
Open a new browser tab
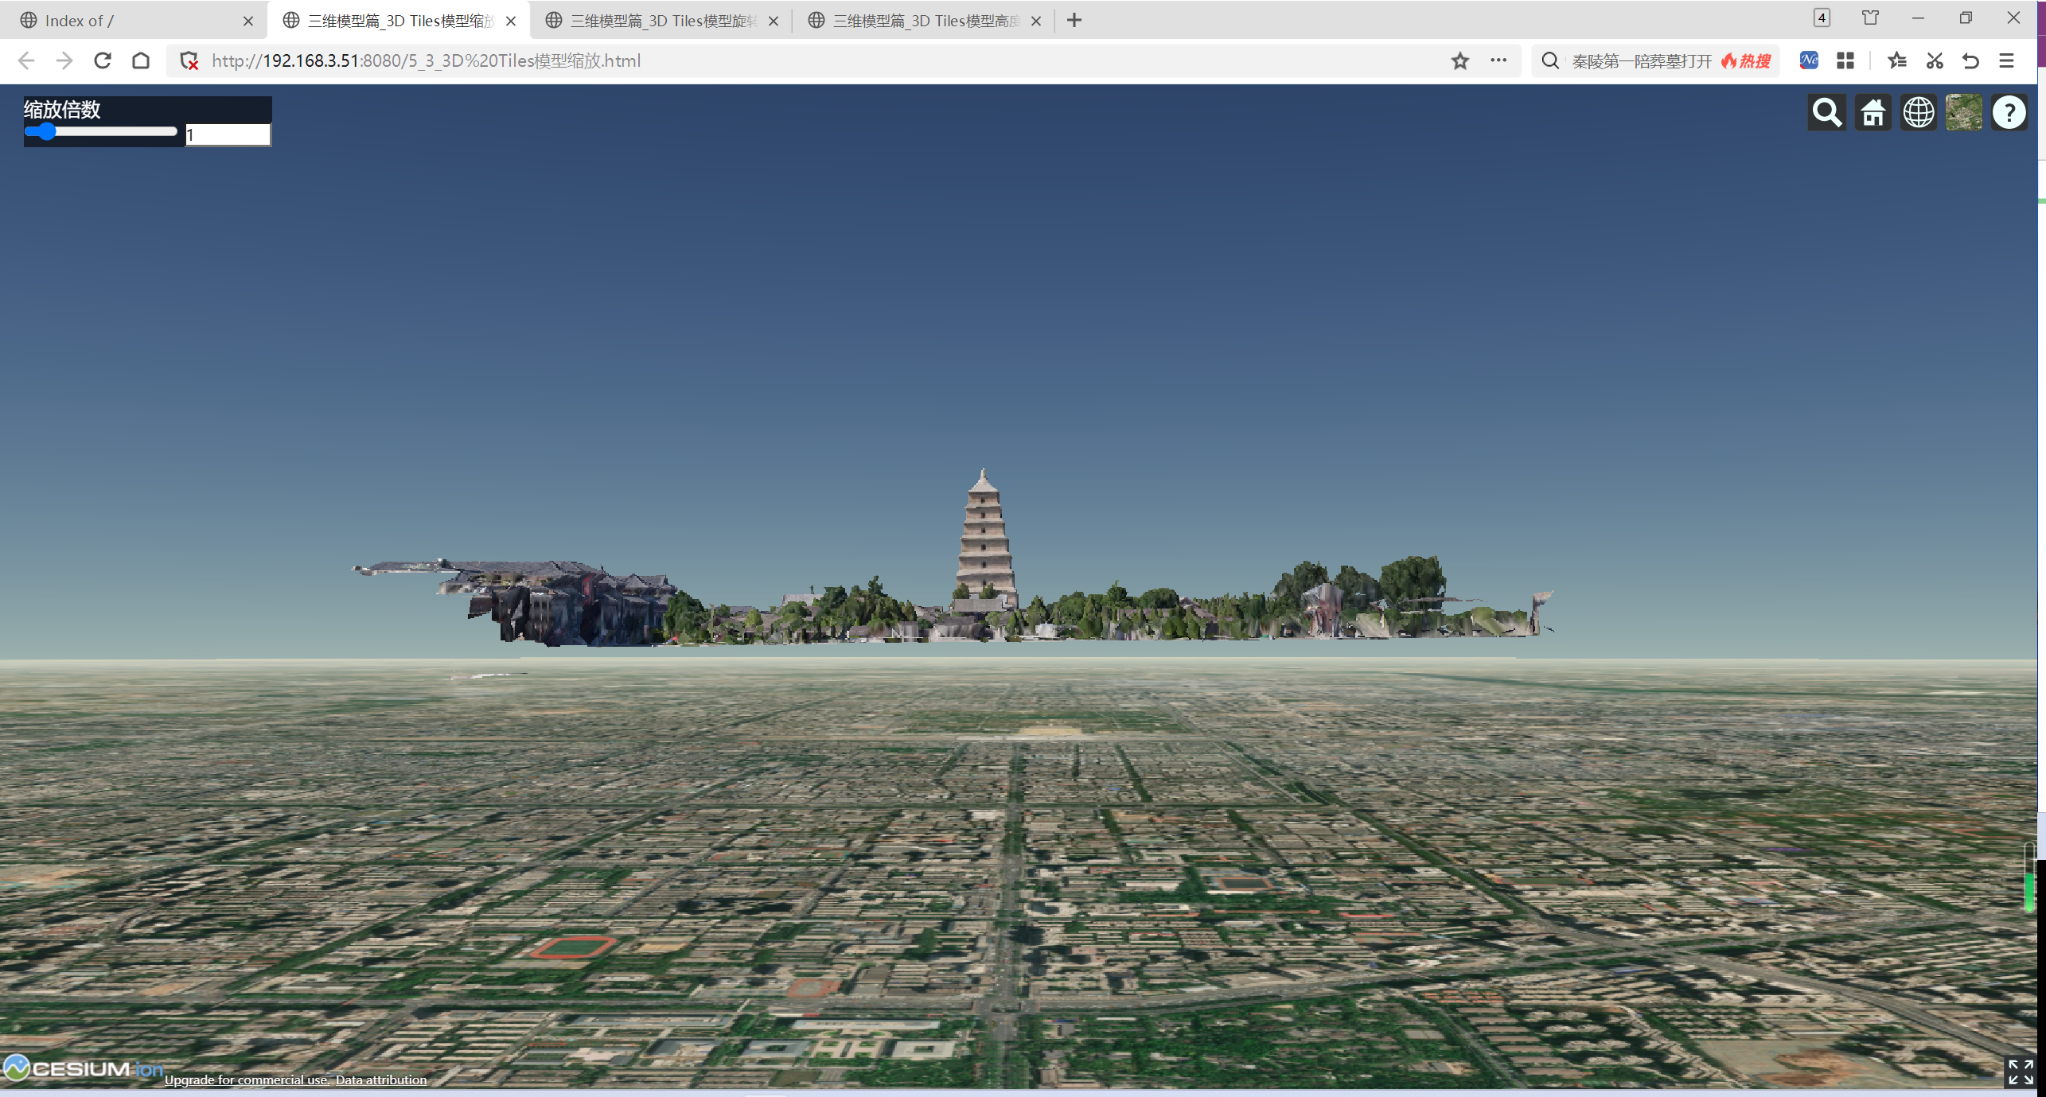coord(1074,21)
